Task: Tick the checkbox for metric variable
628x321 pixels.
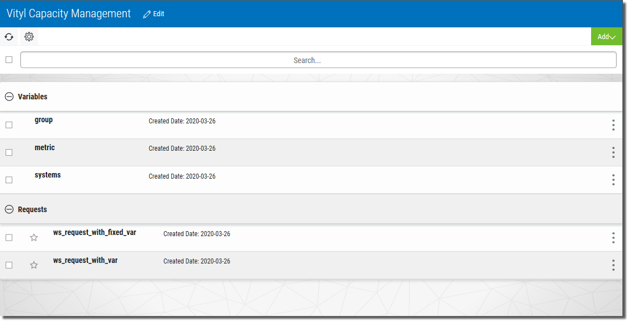Action: (9, 152)
